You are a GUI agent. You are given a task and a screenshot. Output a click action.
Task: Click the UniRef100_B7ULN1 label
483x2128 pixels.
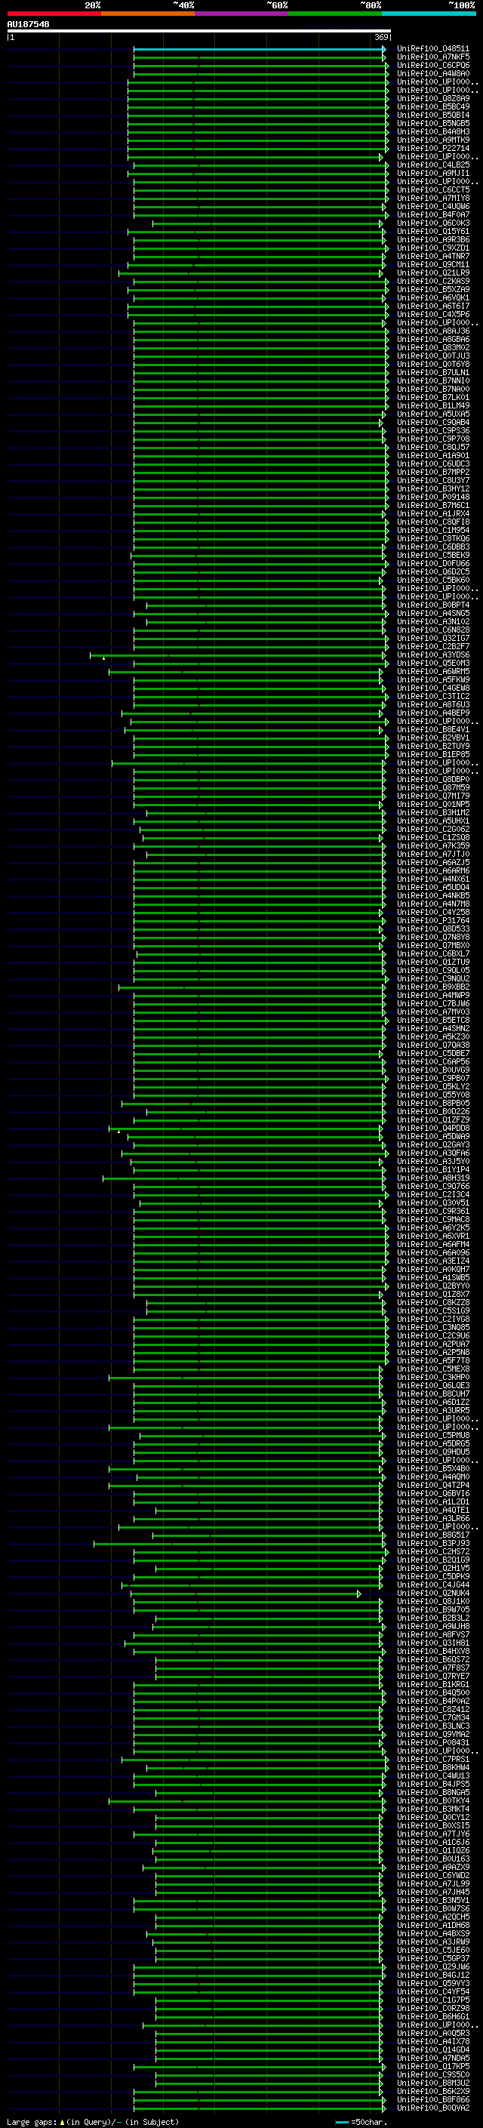pyautogui.click(x=432, y=373)
